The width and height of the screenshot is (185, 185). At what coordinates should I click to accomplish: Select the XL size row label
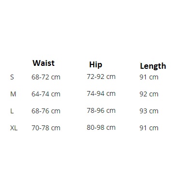(x=14, y=128)
